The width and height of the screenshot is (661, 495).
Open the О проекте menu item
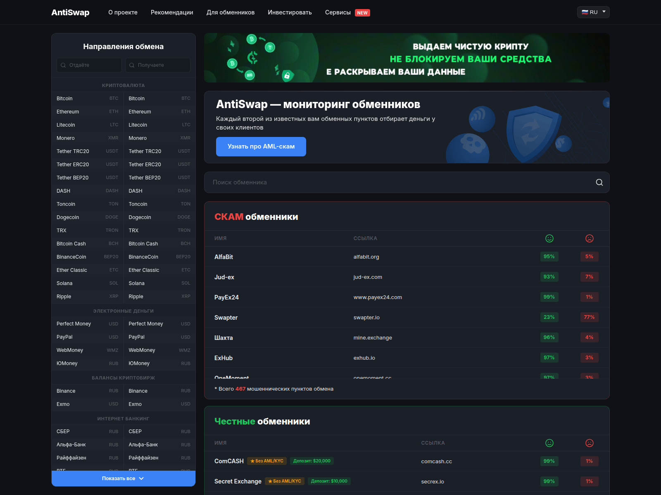point(123,12)
